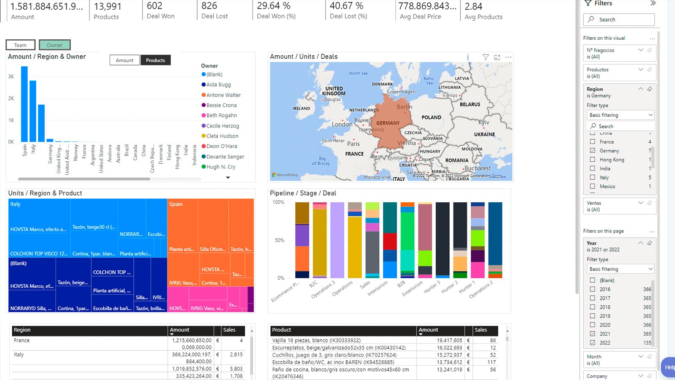This screenshot has height=380, width=675.
Task: Open more options ellipsis on map visual
Action: click(x=508, y=57)
